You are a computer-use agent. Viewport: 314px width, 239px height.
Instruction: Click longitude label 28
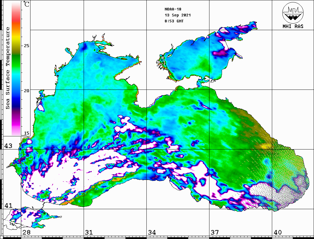pos(26,232)
